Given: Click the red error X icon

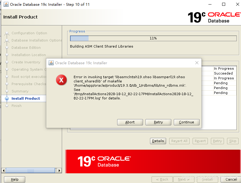Looking at the screenshot, I should click(61, 80).
